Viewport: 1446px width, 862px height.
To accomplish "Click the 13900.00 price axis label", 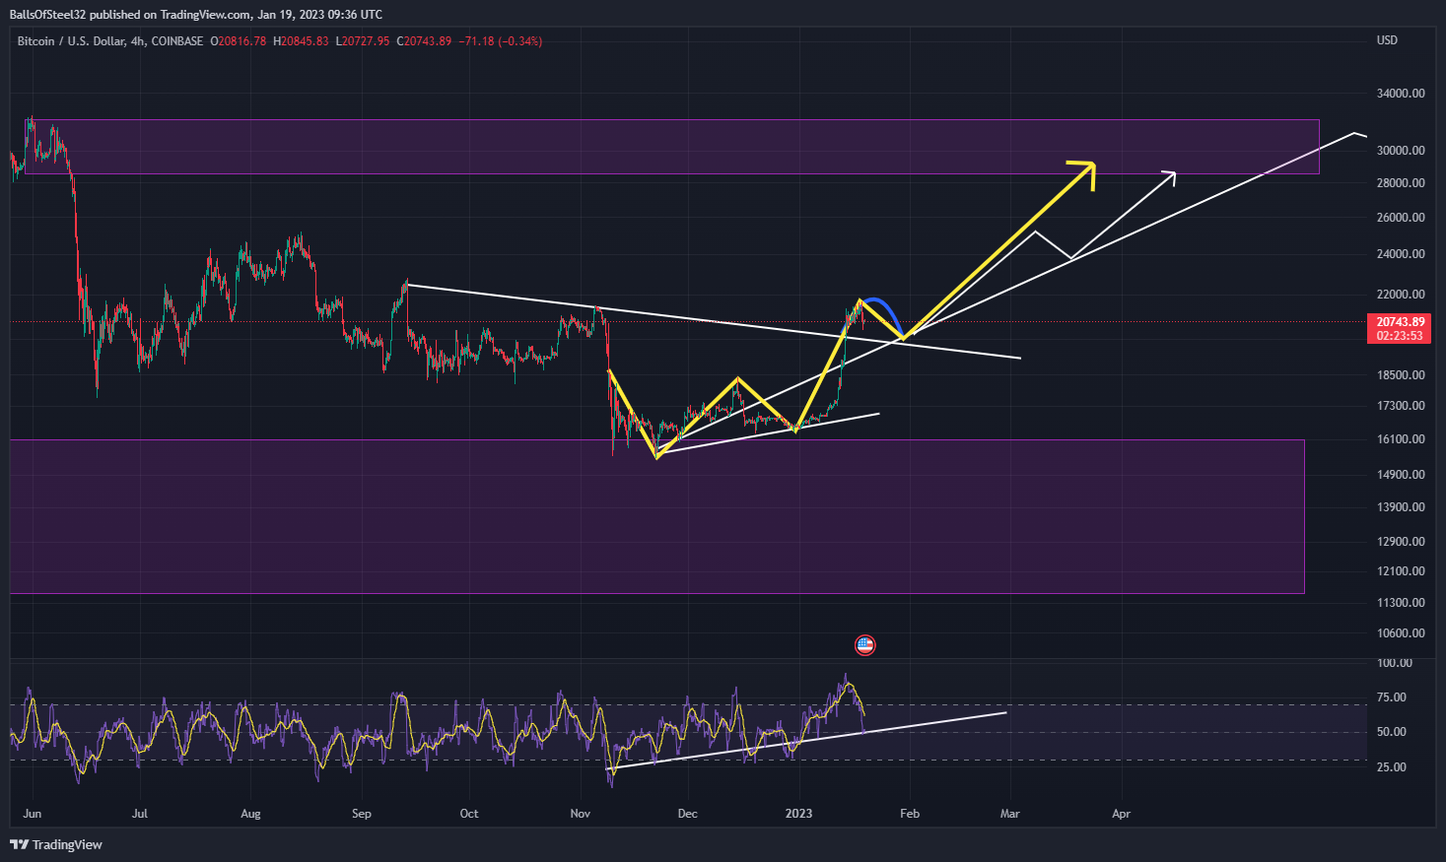I will (x=1401, y=507).
